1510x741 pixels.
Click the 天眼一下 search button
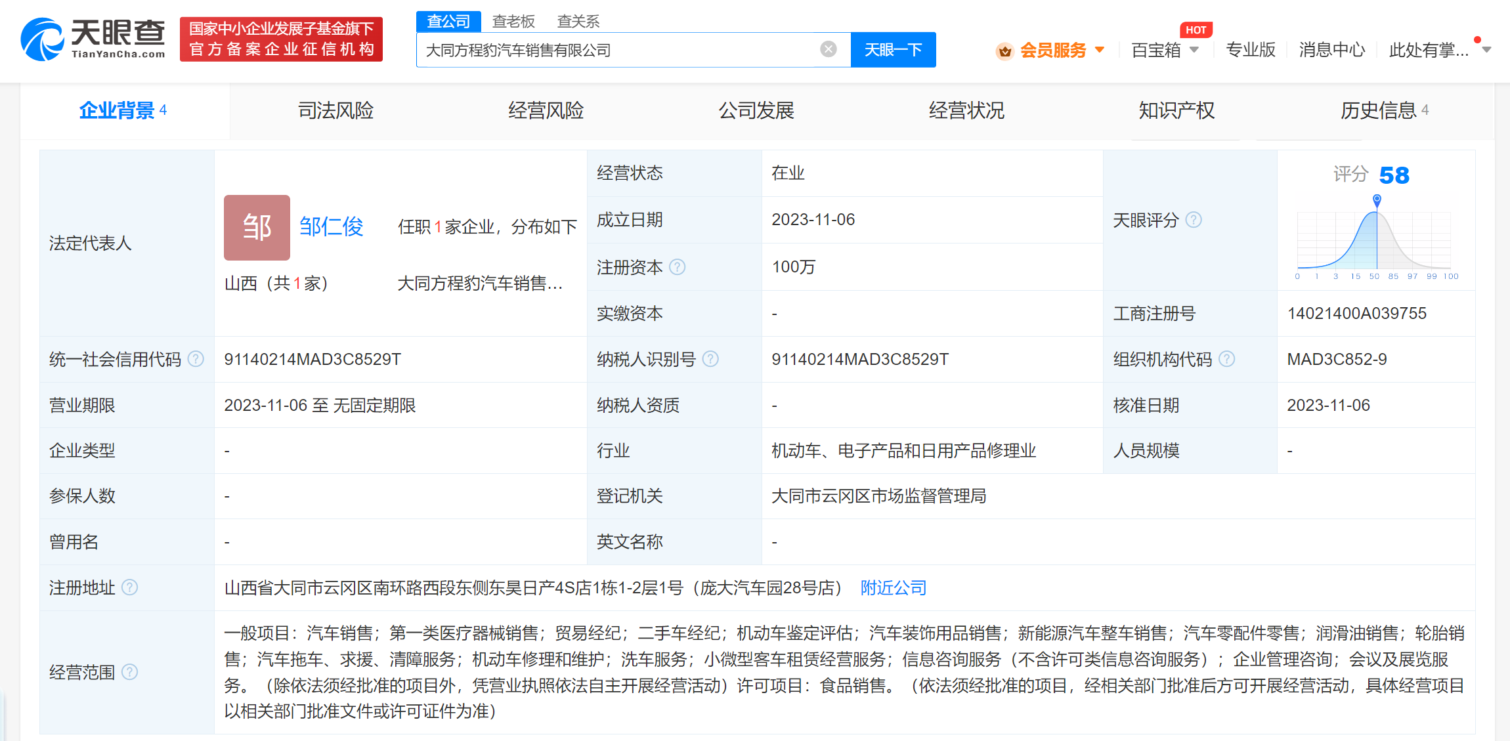[893, 50]
